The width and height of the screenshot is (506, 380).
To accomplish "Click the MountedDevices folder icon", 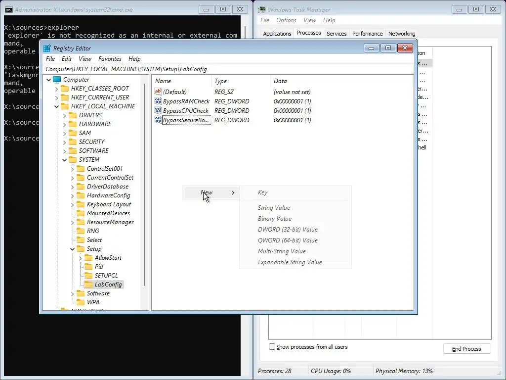I will pos(81,213).
